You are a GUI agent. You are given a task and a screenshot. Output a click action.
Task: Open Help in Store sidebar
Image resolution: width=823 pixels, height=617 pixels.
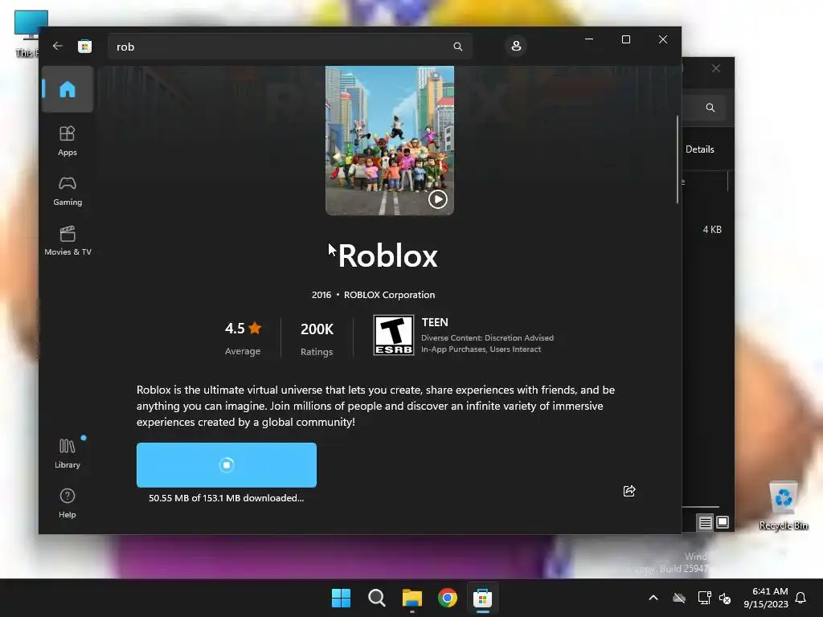click(x=68, y=503)
